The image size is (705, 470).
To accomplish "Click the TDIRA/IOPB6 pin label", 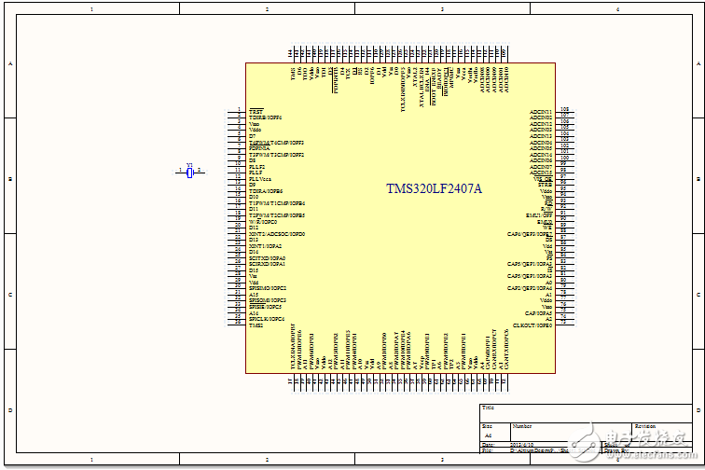I will tap(266, 190).
